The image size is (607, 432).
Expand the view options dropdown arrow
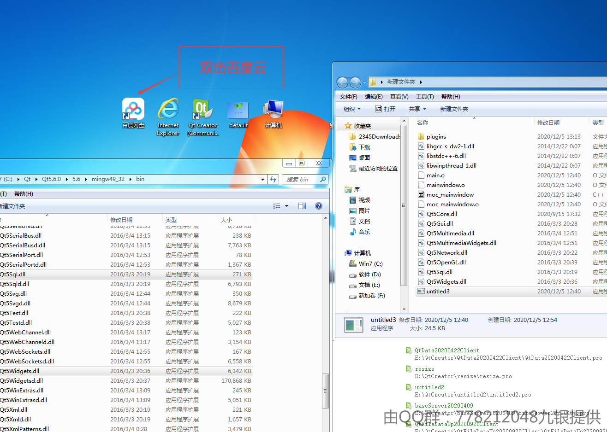286,206
